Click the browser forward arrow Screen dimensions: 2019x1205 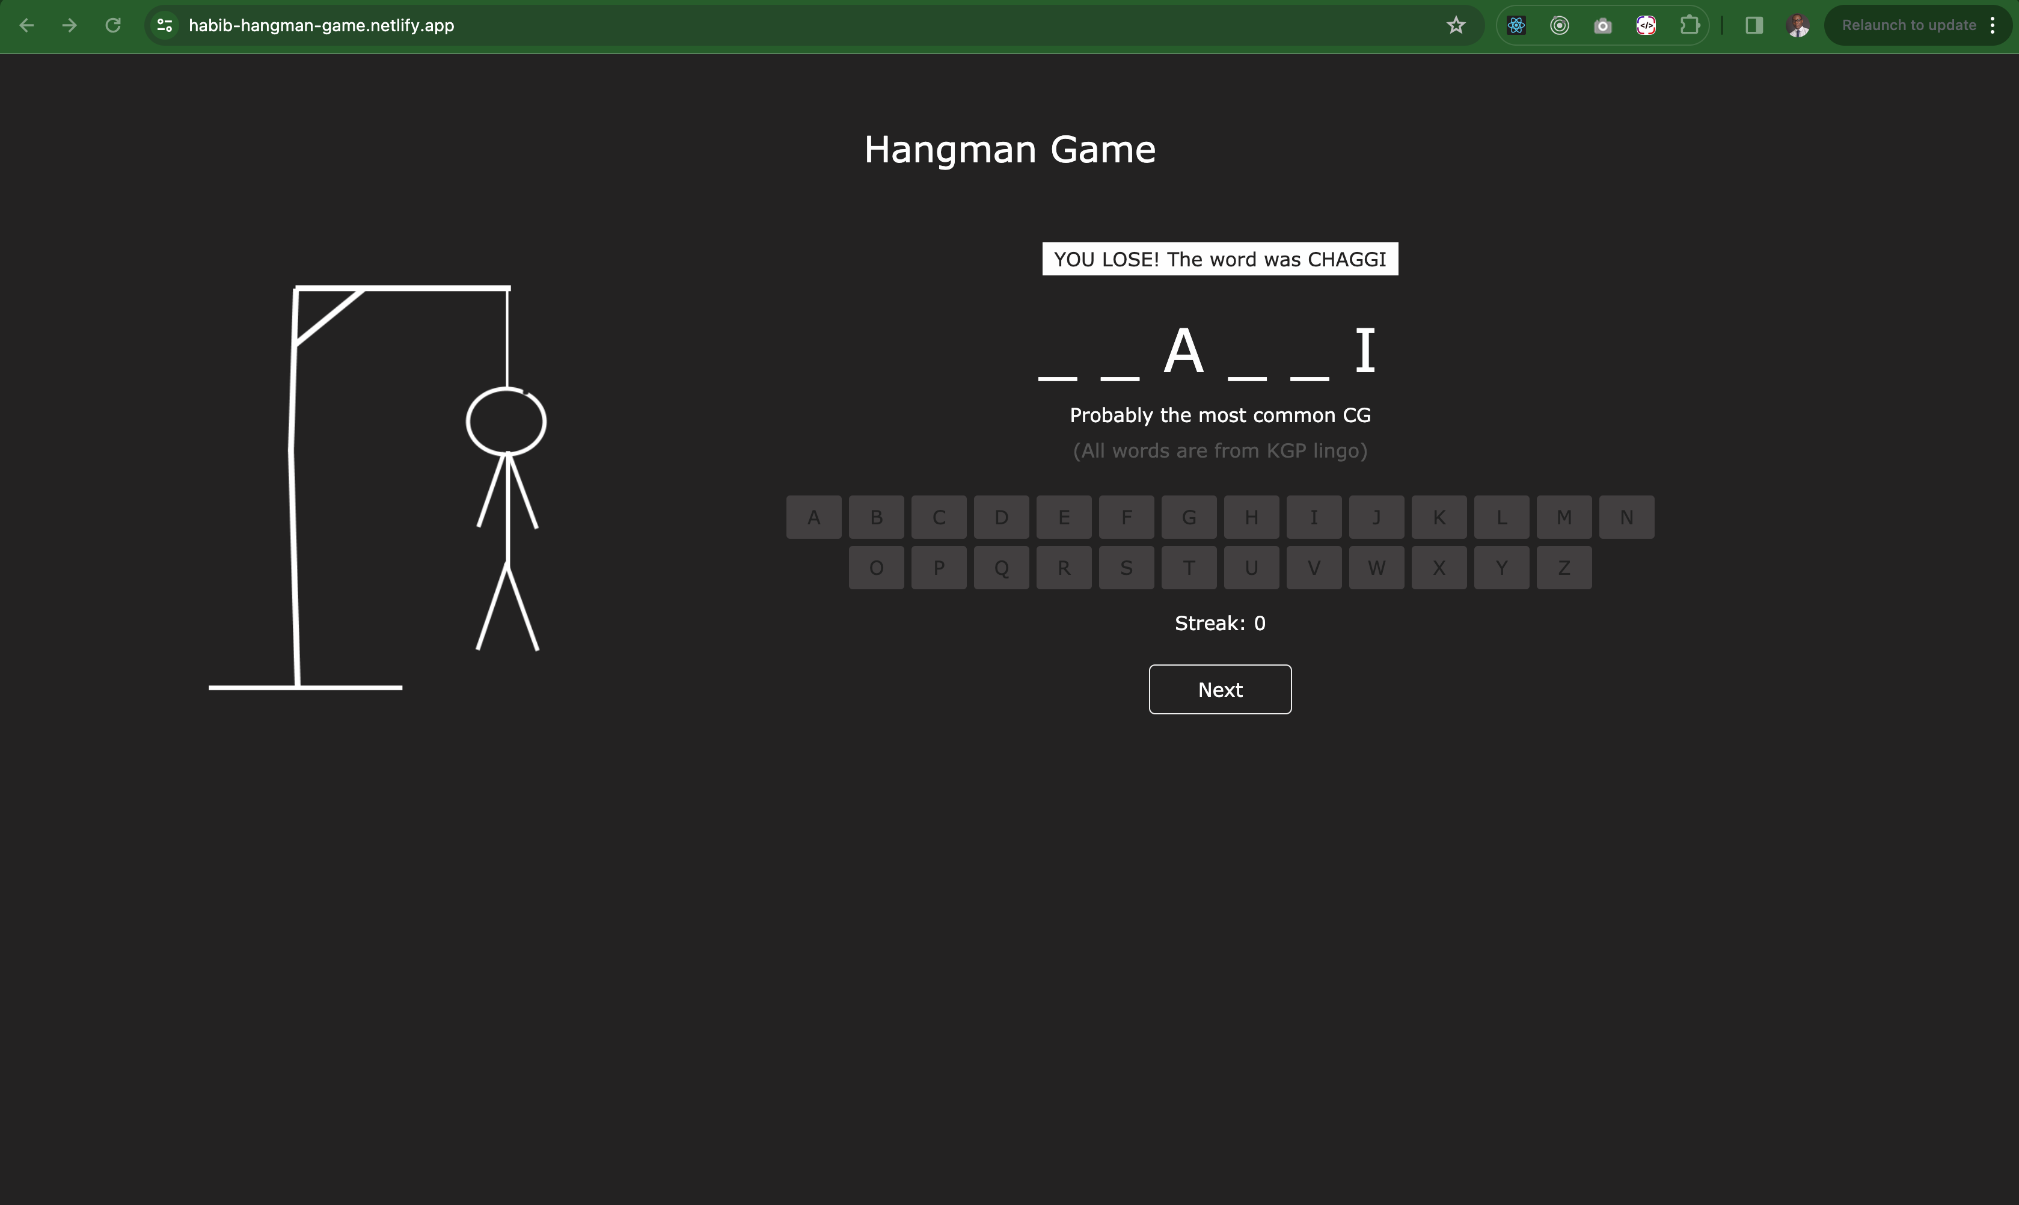70,25
